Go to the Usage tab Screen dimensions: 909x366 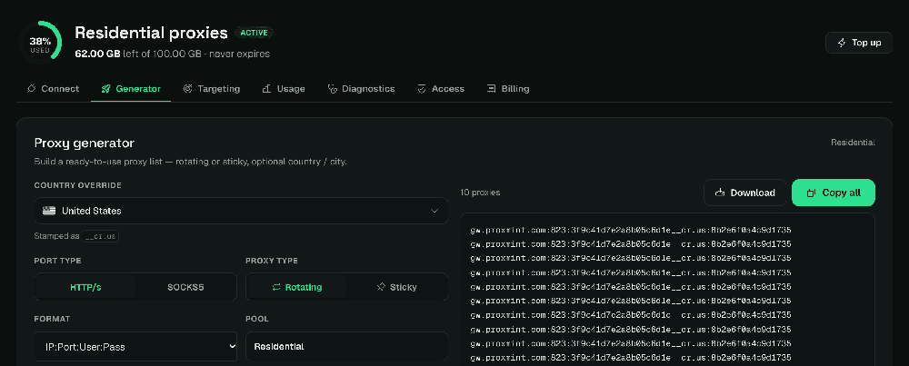pos(284,89)
